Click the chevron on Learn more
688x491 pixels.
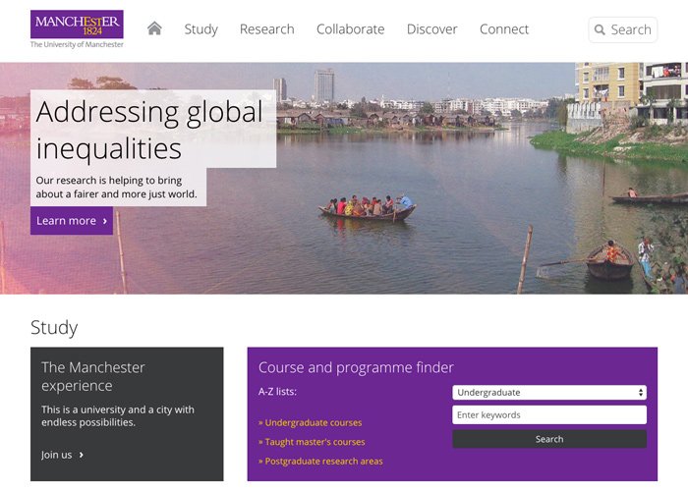click(105, 221)
